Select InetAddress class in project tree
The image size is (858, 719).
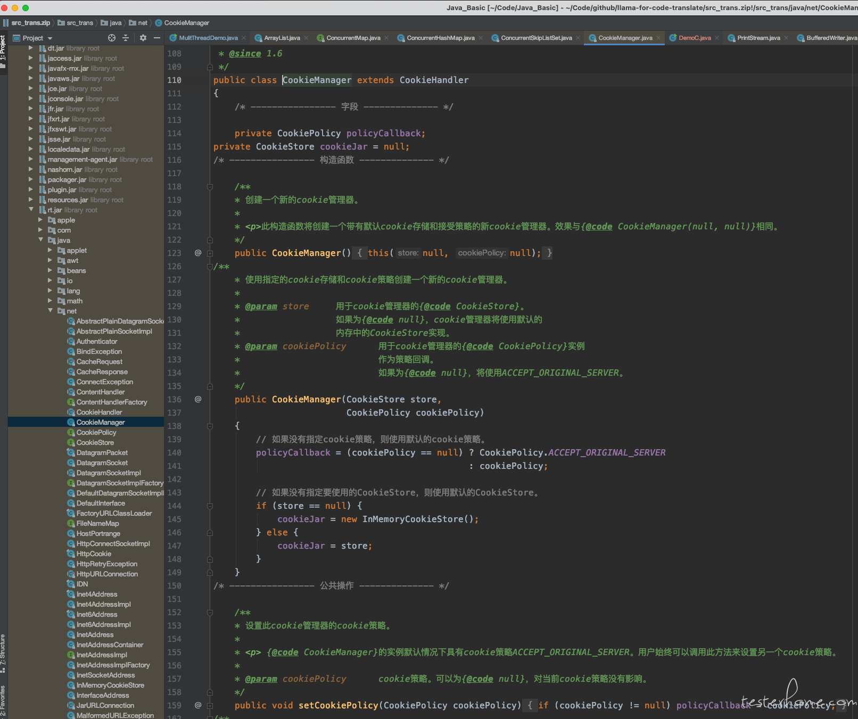[95, 634]
